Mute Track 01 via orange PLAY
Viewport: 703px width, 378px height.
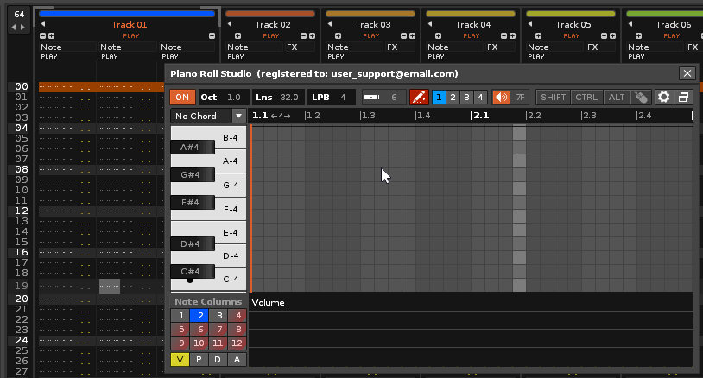click(131, 36)
